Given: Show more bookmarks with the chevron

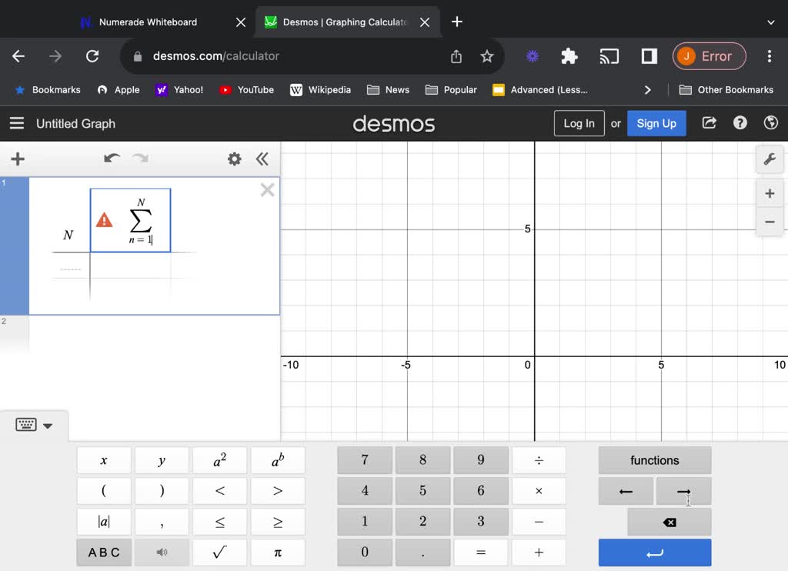Looking at the screenshot, I should 647,90.
